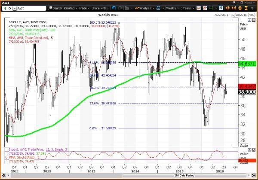Click the Search button

55,8
